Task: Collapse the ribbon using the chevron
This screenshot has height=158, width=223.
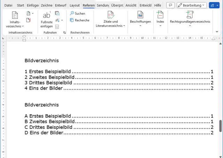Action: (x=217, y=32)
